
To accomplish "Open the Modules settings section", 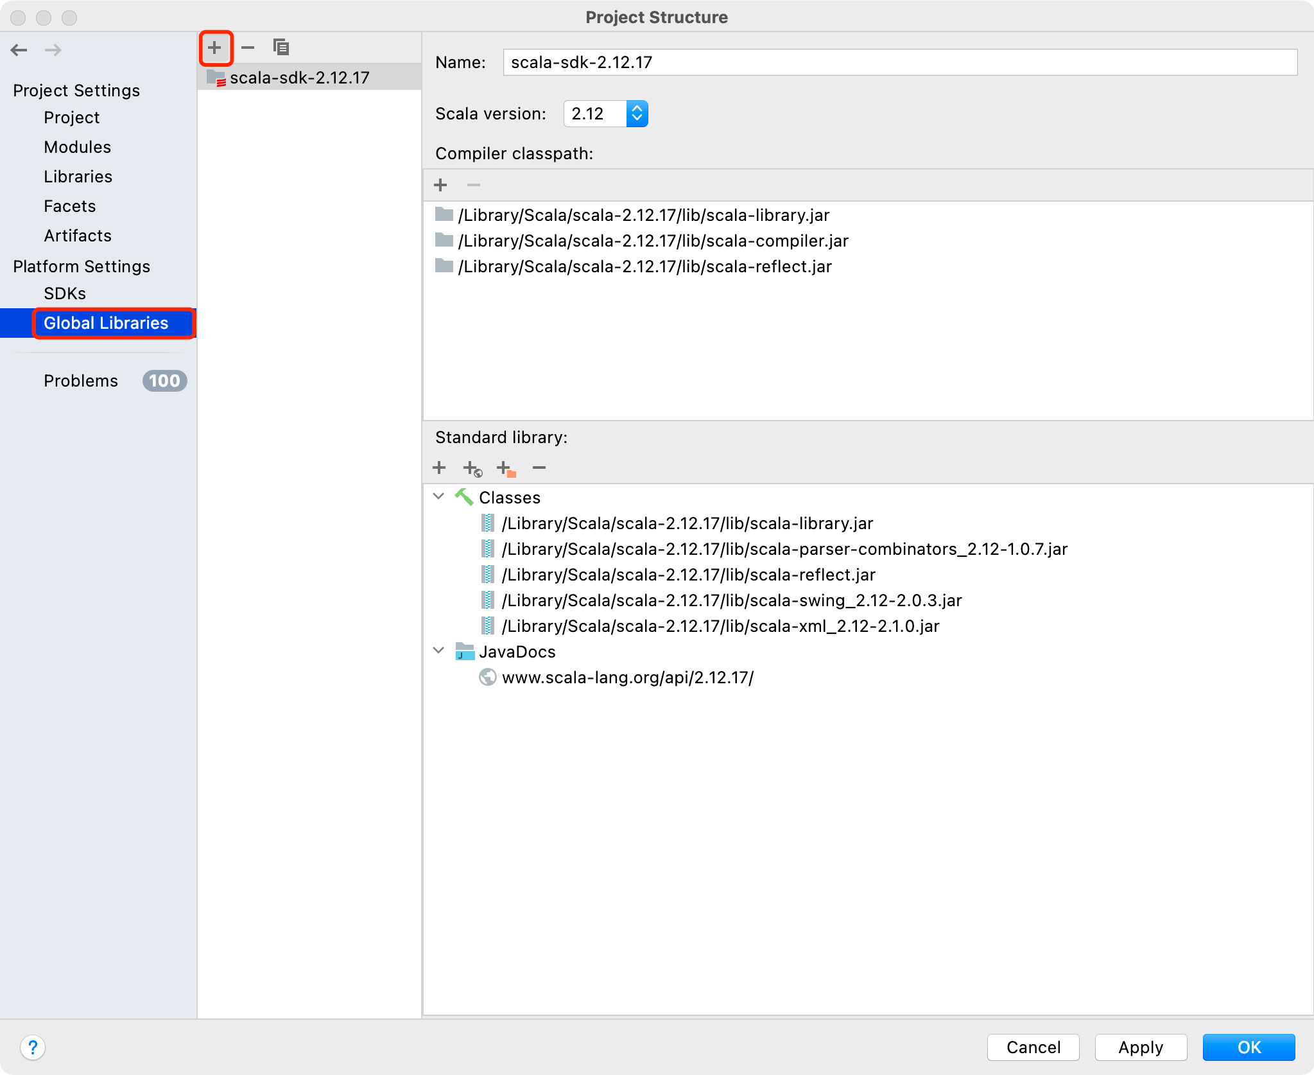I will pyautogui.click(x=77, y=147).
